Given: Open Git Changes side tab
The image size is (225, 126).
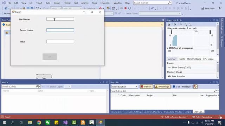Looking at the screenshot, I should point(222,41).
